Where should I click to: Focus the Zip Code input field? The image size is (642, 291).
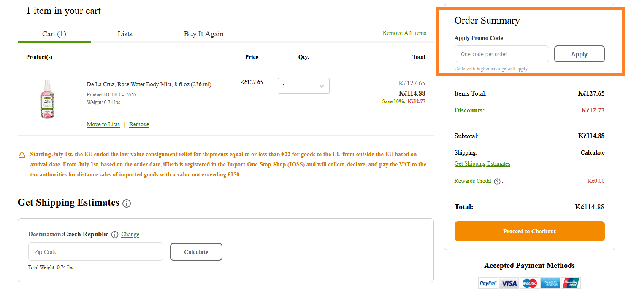(x=95, y=251)
